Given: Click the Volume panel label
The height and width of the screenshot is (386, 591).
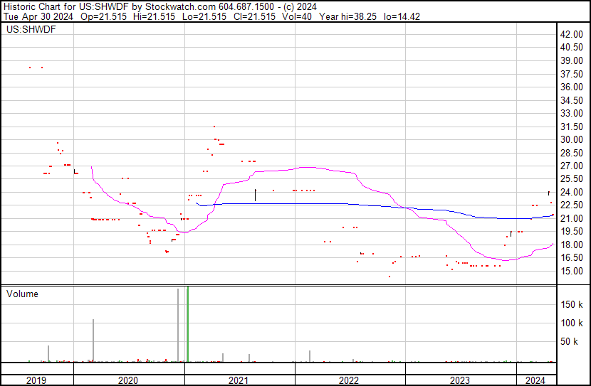Looking at the screenshot, I should [x=22, y=294].
